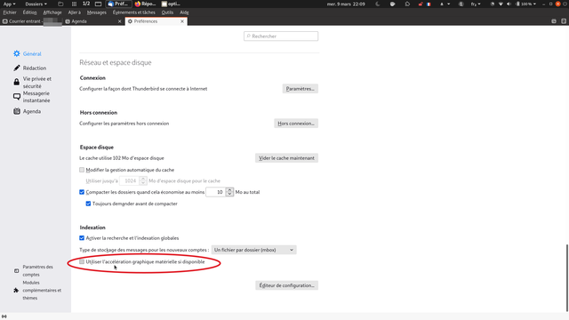
Task: Open the volume speaker indicator
Action: point(509,4)
